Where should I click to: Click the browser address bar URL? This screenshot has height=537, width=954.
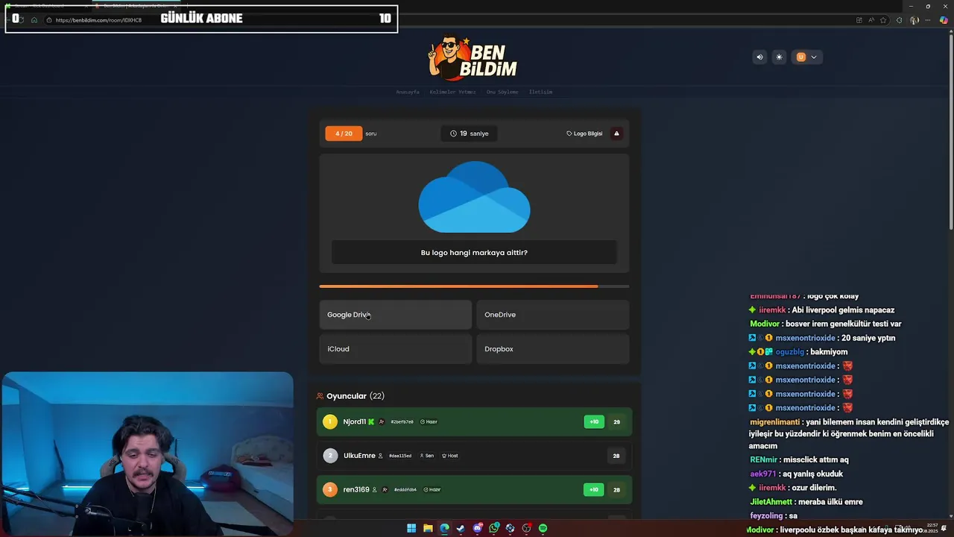[x=98, y=20]
